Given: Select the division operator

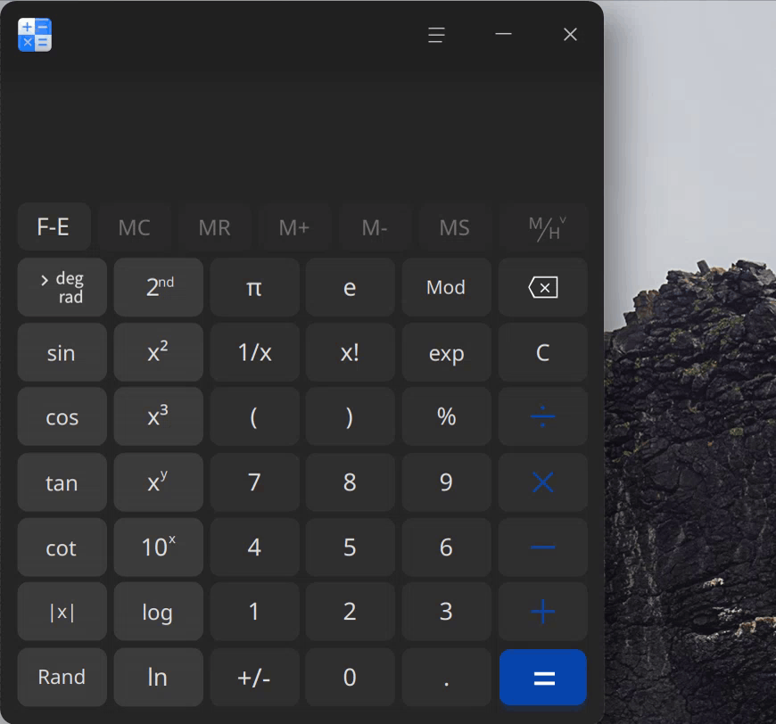Looking at the screenshot, I should click(x=543, y=416).
